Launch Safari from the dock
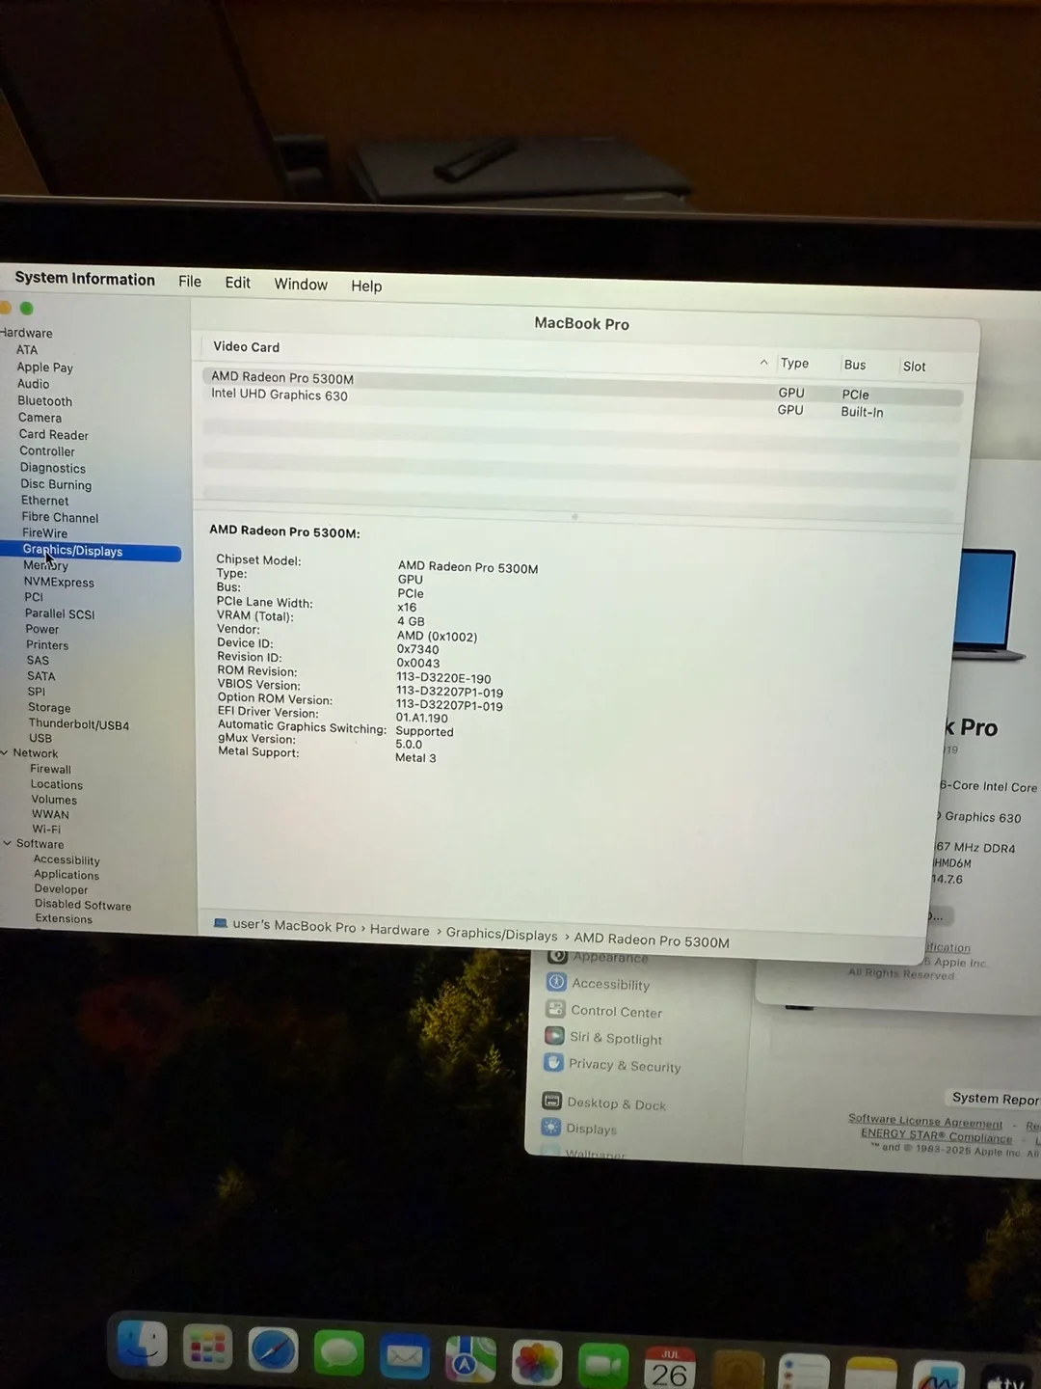 (274, 1349)
